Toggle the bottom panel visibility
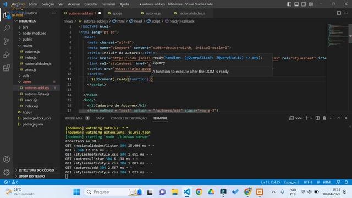The width and height of the screenshot is (352, 198). [296, 4]
